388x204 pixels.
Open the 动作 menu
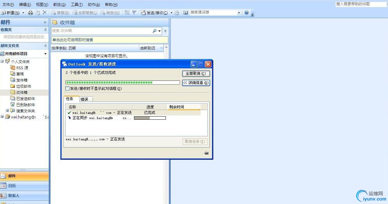click(x=94, y=5)
